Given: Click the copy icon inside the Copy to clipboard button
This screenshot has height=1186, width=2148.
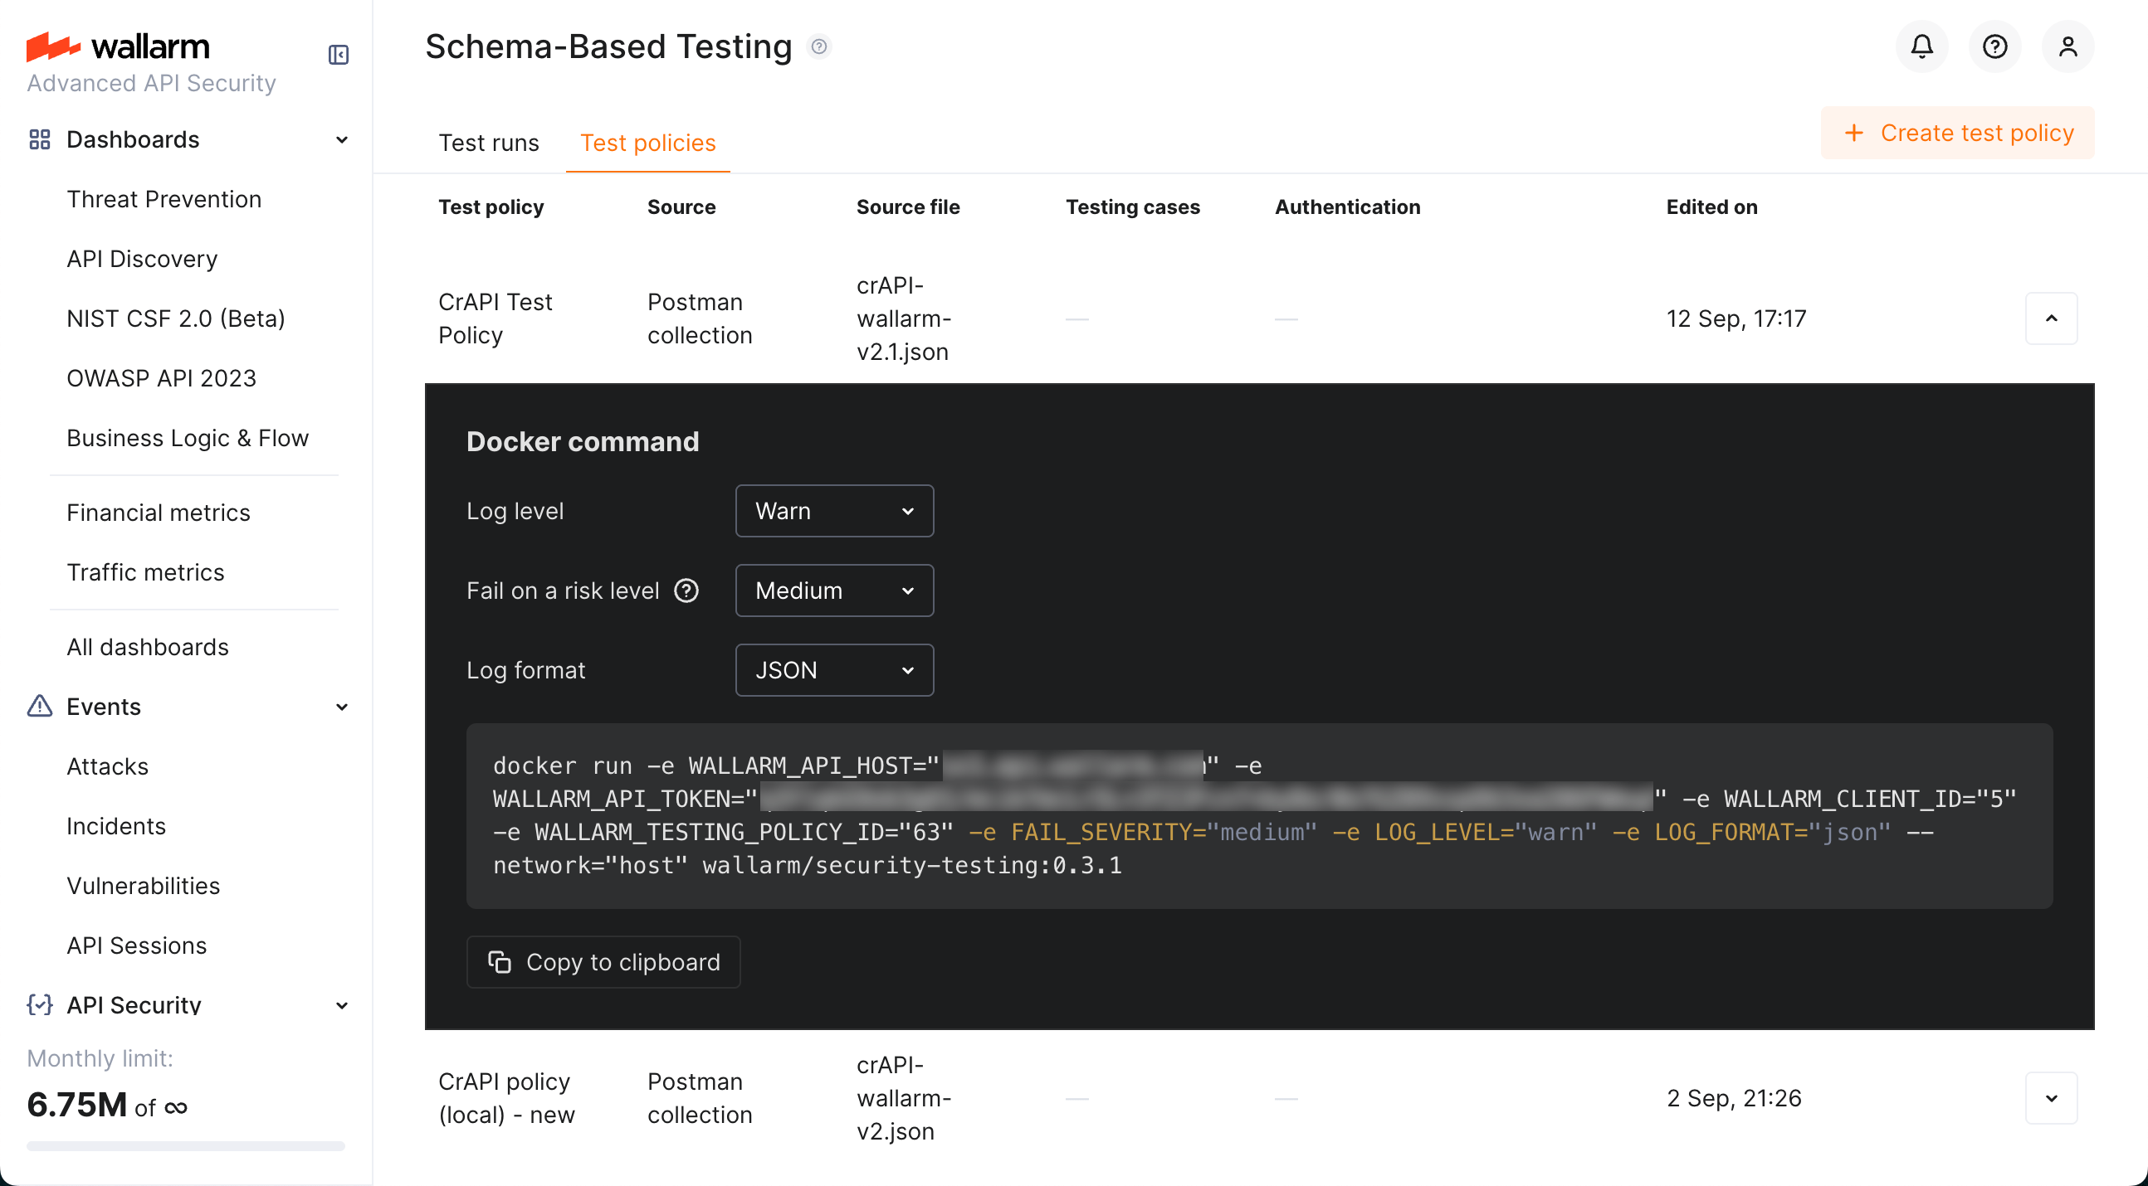Looking at the screenshot, I should coord(499,962).
